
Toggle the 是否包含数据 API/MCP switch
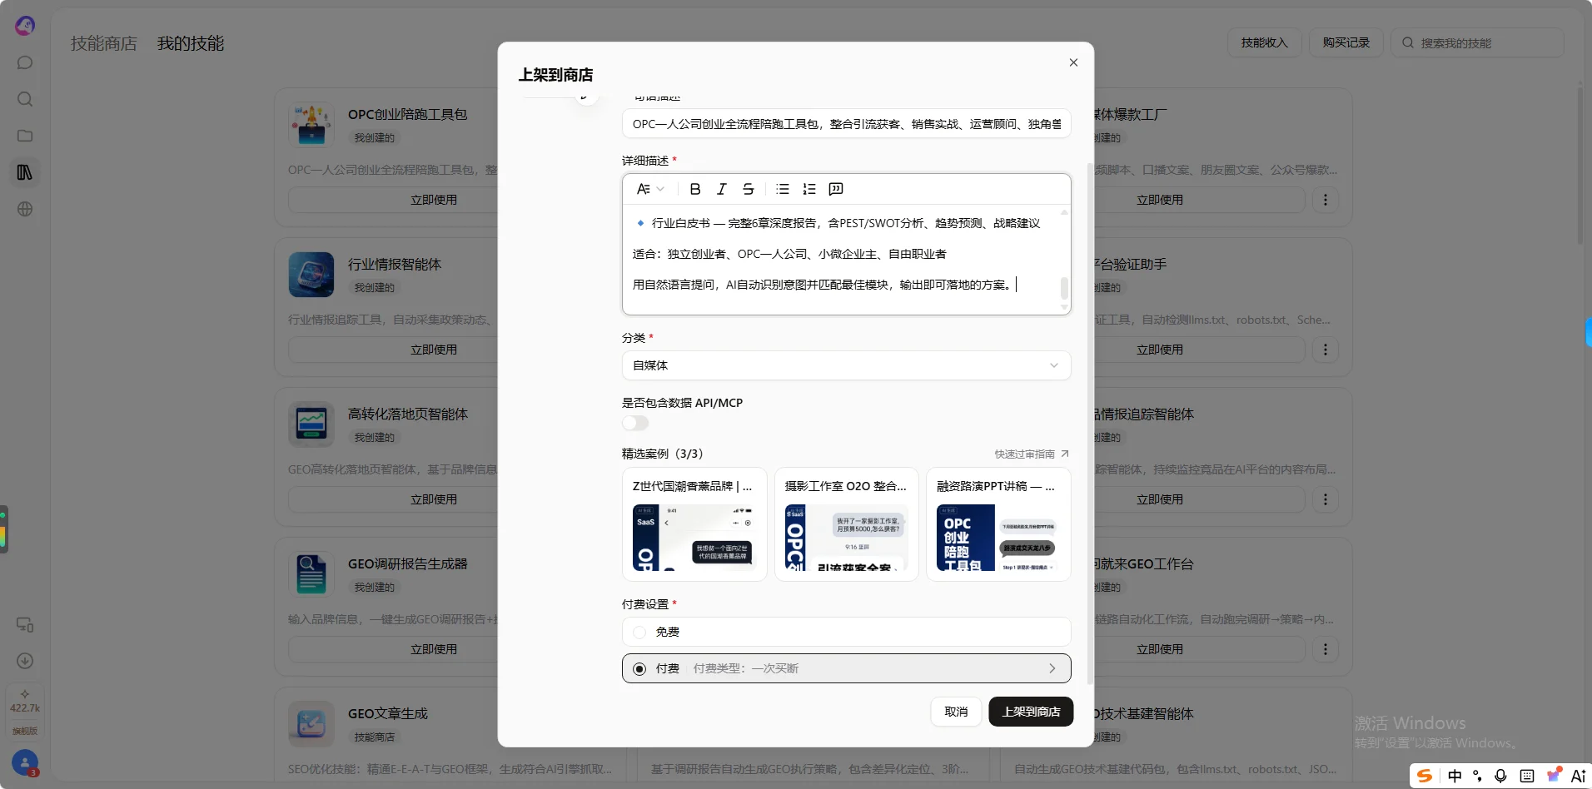[635, 423]
